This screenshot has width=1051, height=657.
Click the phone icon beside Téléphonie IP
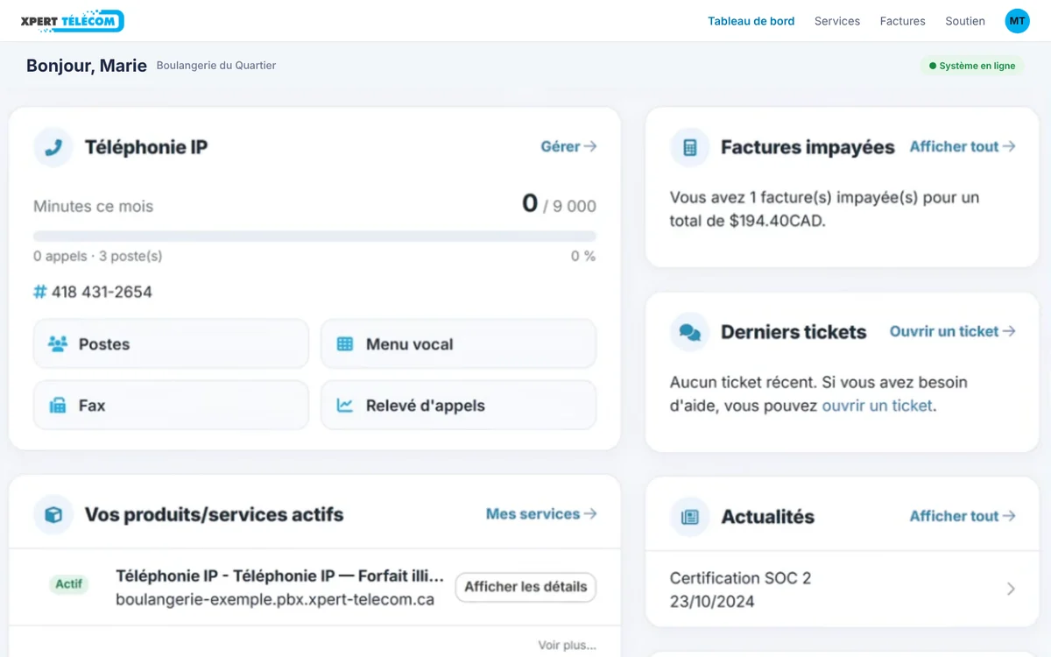(53, 147)
